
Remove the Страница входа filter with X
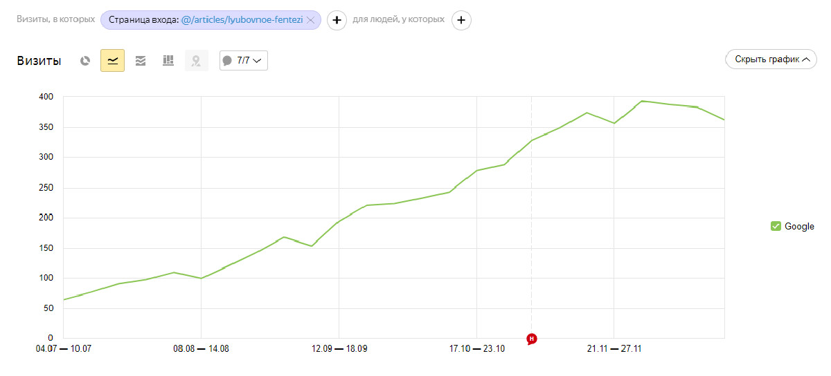coord(310,20)
